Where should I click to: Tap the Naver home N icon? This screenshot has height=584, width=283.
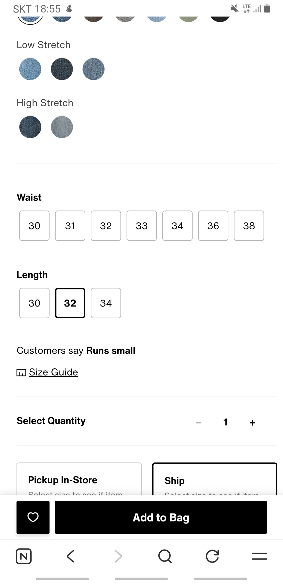click(24, 556)
